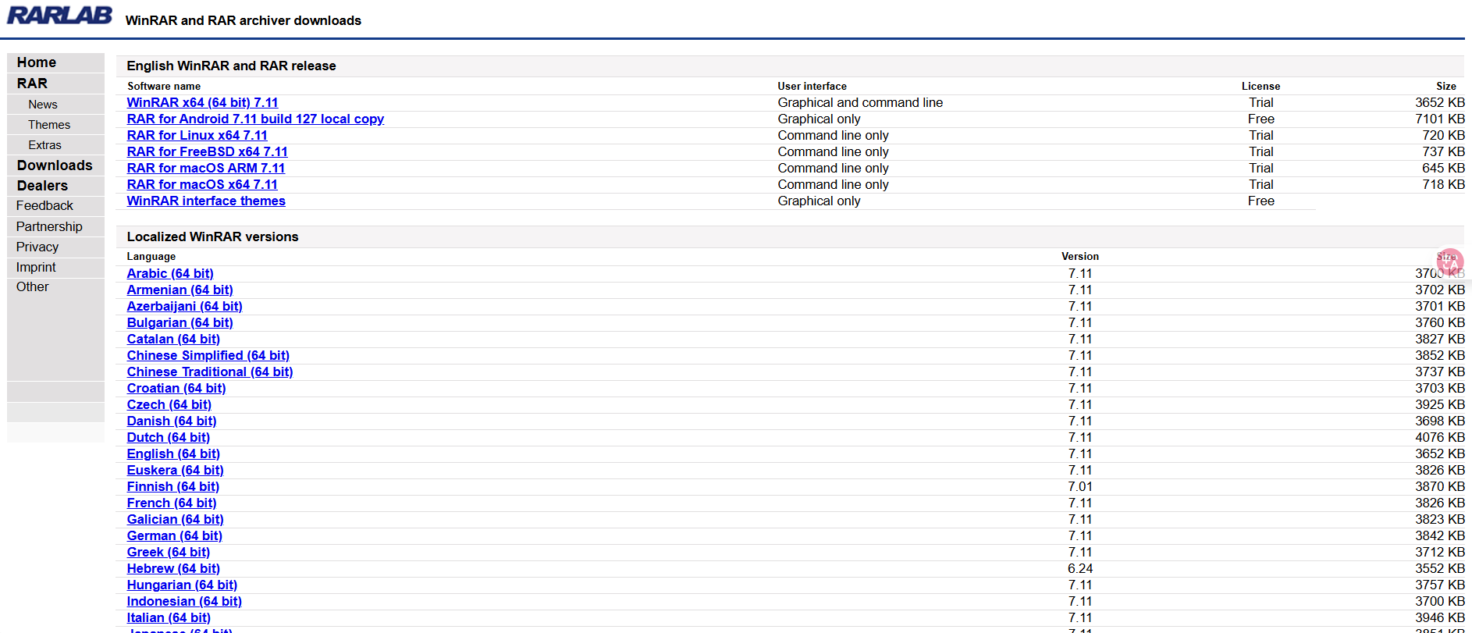Screen dimensions: 1472x633
Task: Download Hebrew (64 bit) version
Action: coord(173,568)
